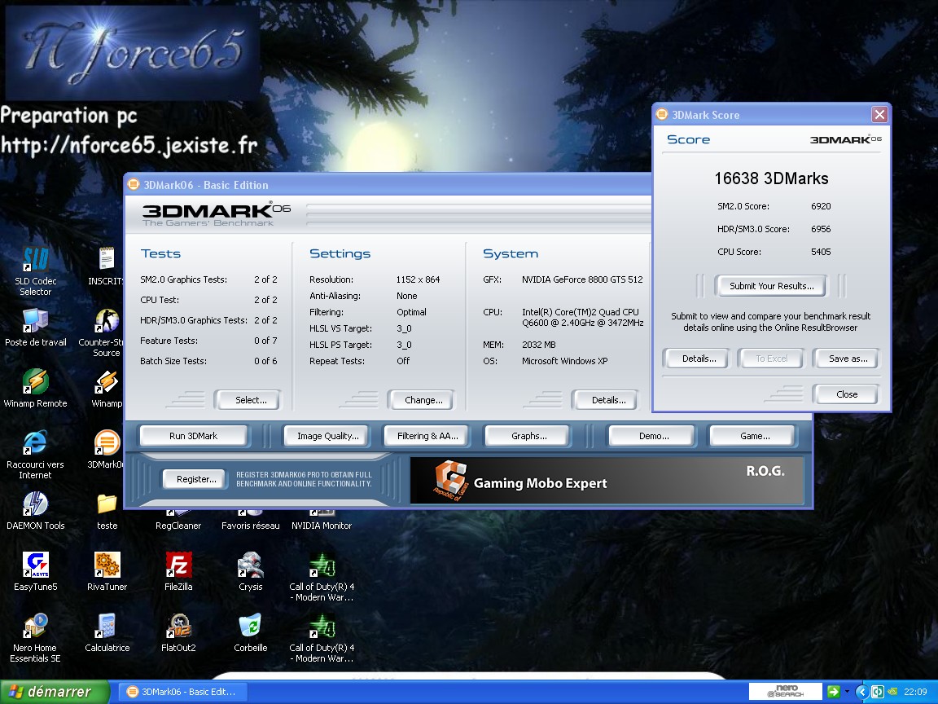Open Calculatrice shortcut
The width and height of the screenshot is (938, 704).
[x=107, y=626]
